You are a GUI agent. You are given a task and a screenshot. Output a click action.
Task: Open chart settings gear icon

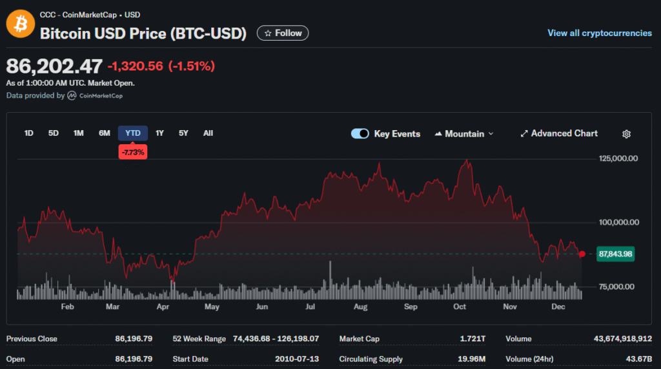point(625,134)
